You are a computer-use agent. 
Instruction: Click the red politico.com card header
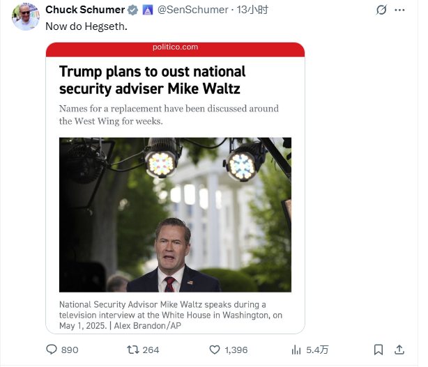tap(175, 47)
